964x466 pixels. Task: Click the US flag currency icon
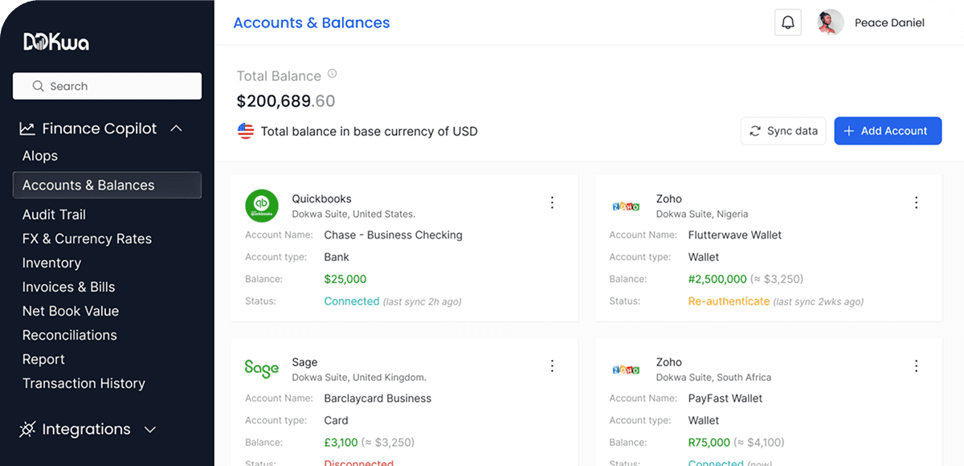coord(246,131)
